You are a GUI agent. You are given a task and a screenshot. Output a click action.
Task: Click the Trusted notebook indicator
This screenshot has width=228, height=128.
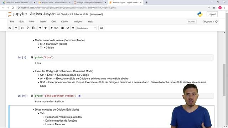point(192,22)
